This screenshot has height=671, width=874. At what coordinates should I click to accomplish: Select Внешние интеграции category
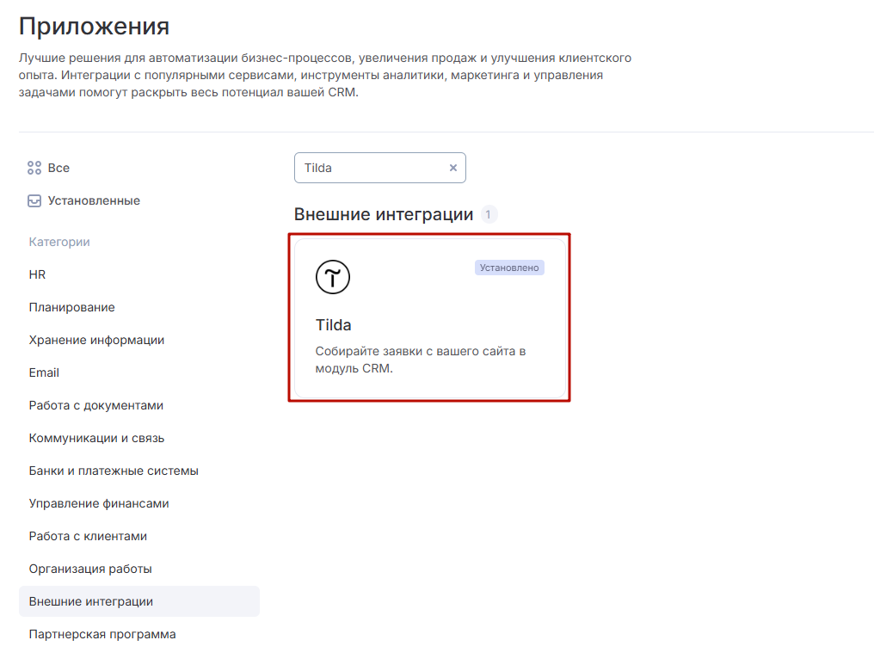91,601
